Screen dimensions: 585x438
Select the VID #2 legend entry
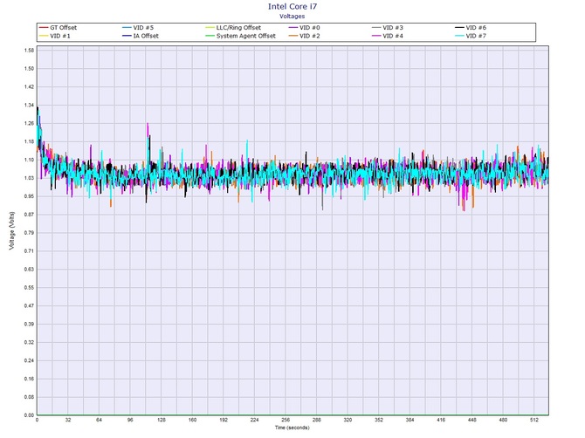pyautogui.click(x=304, y=36)
